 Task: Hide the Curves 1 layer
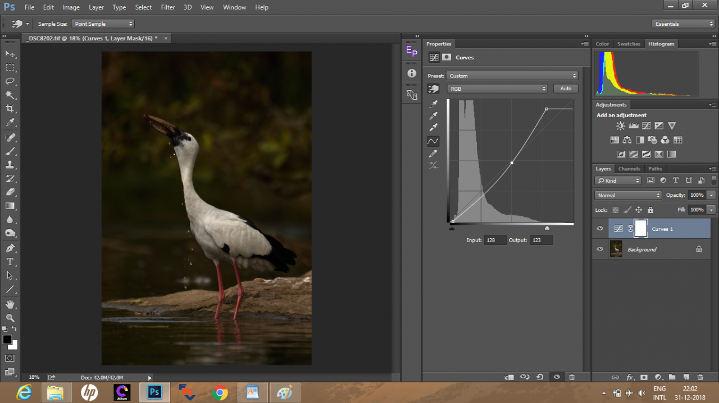[600, 229]
